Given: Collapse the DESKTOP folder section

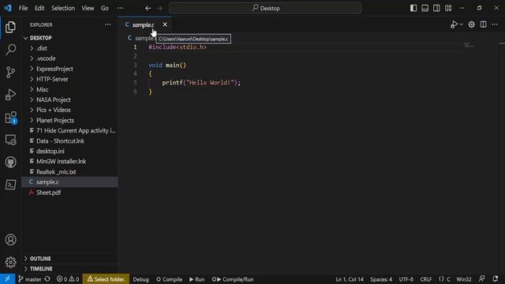Looking at the screenshot, I should 69,38.
